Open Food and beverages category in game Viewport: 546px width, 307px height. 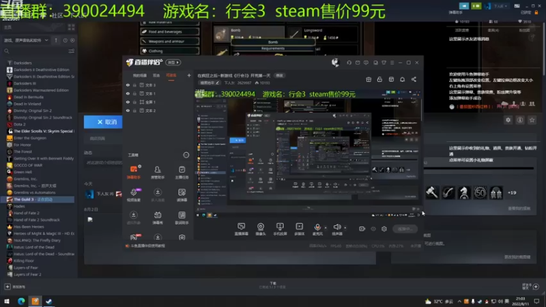pyautogui.click(x=169, y=31)
